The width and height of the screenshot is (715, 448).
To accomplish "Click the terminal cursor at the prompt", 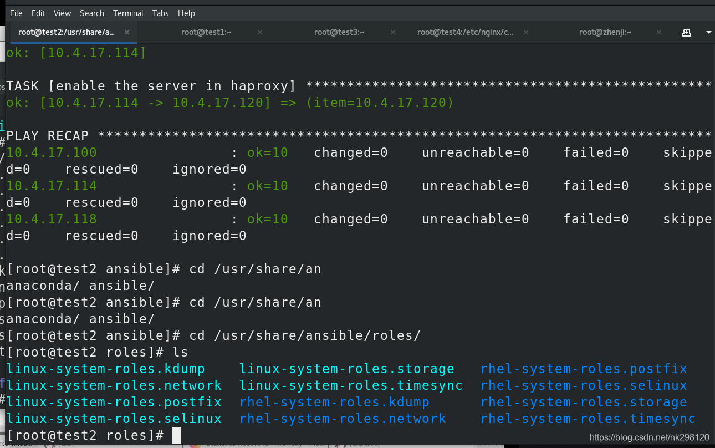I will (176, 435).
